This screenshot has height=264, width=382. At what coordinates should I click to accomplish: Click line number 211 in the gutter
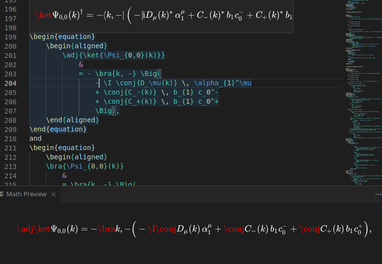point(10,148)
